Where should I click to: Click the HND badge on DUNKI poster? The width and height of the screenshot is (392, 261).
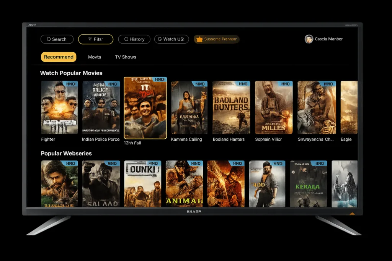[153, 164]
